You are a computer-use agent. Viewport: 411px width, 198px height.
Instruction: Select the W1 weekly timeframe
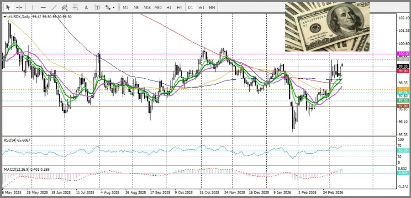click(x=201, y=7)
